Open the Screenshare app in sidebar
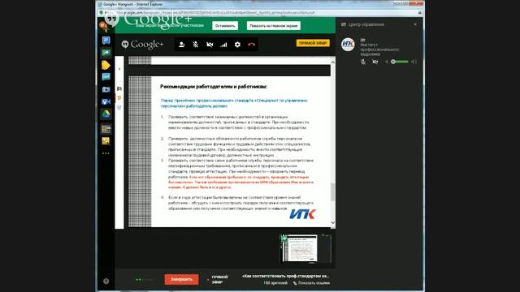Screen dimensions: 520x292 (106, 53)
